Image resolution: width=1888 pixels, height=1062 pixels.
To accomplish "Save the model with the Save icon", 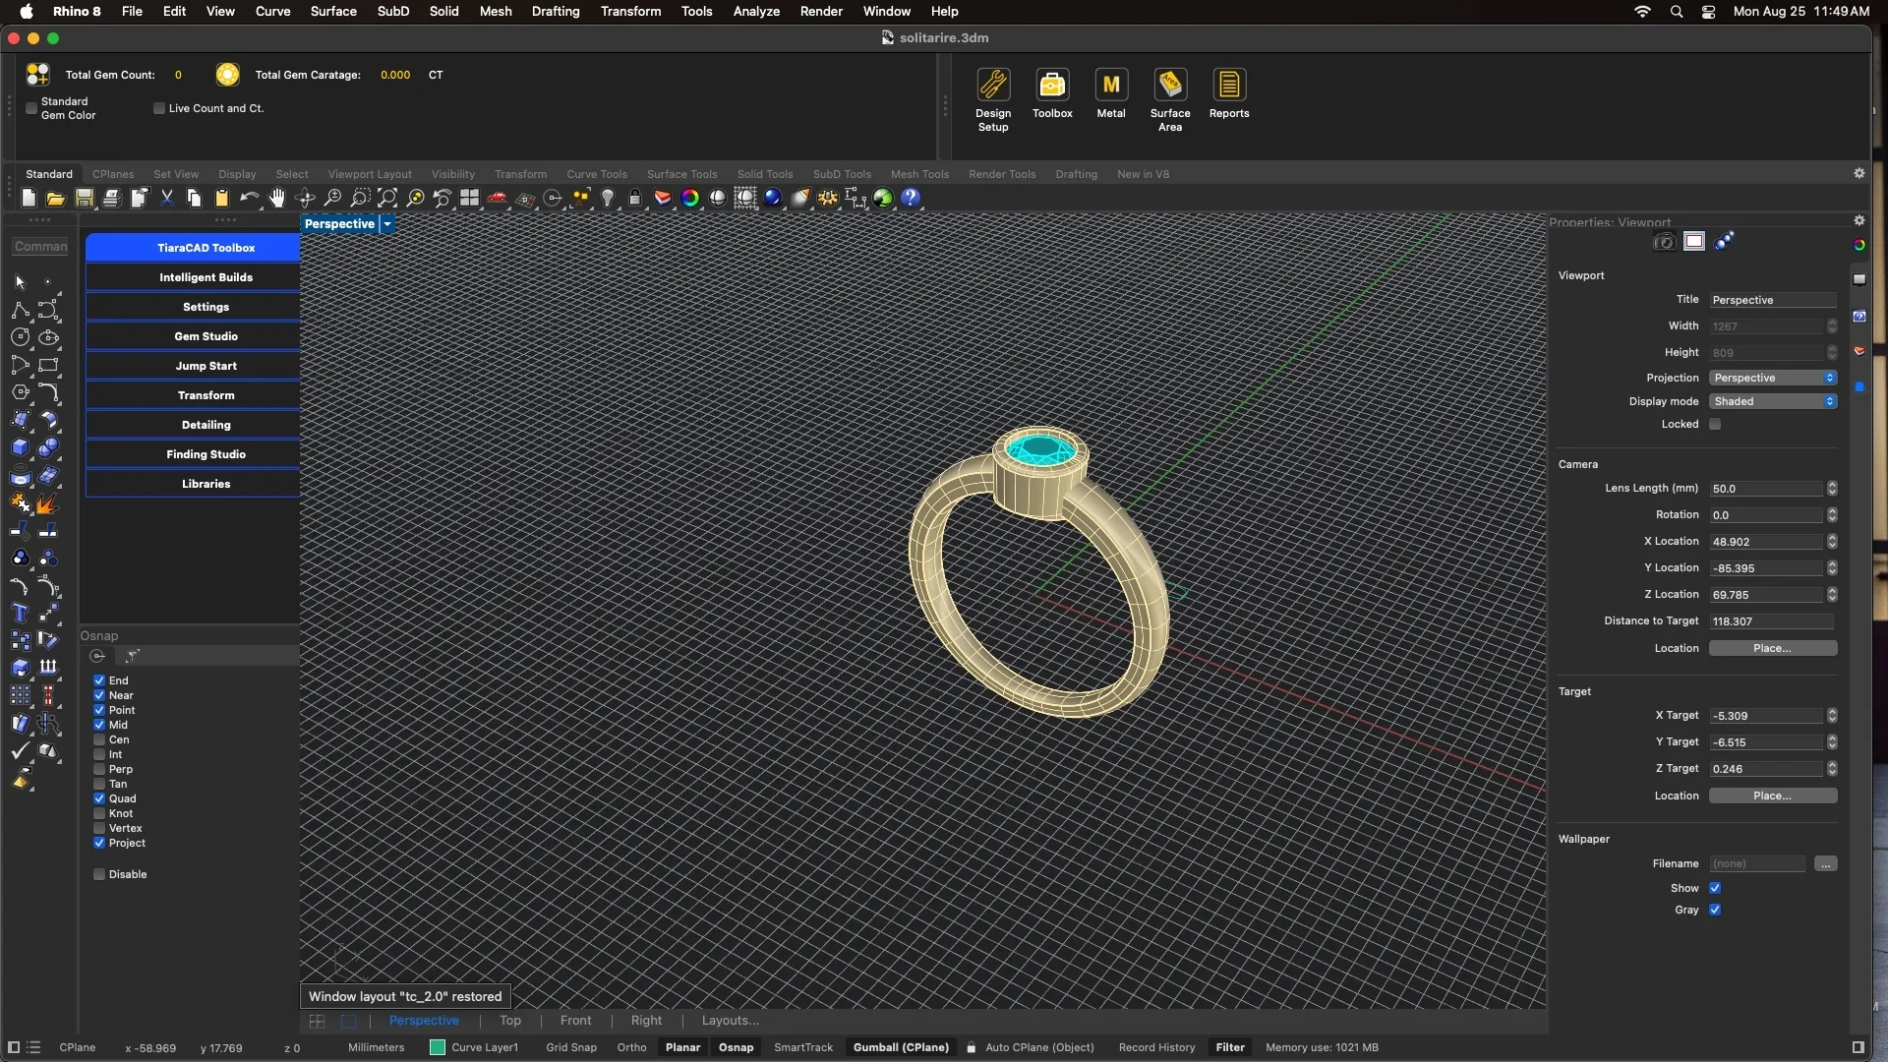I will pyautogui.click(x=84, y=198).
